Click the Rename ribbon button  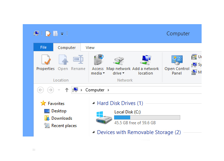(78, 63)
